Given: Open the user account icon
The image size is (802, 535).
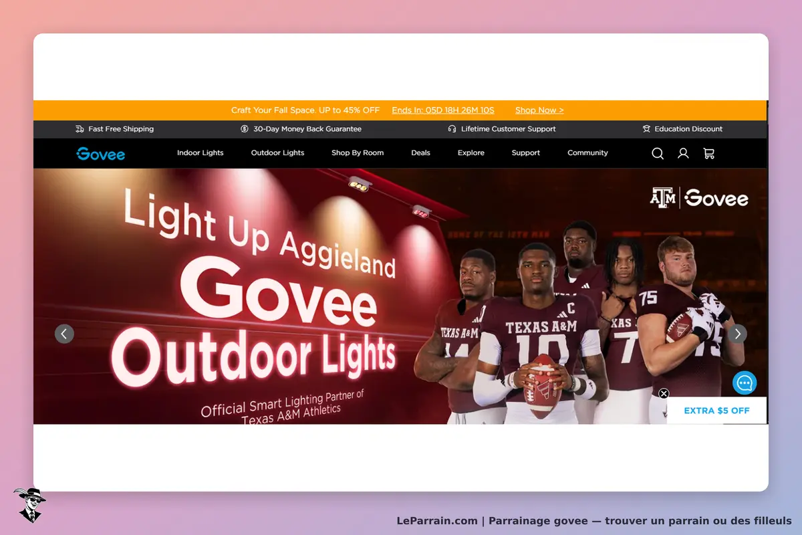Looking at the screenshot, I should pyautogui.click(x=683, y=153).
